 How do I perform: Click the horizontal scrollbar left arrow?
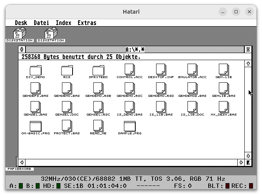click(22, 162)
